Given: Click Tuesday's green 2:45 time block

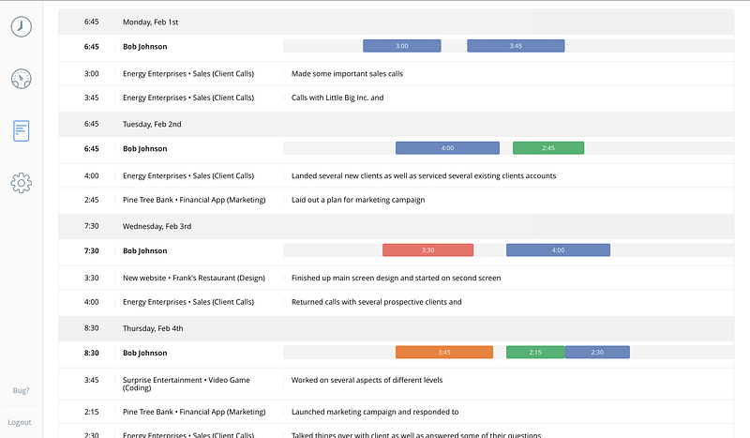Looking at the screenshot, I should tap(548, 148).
